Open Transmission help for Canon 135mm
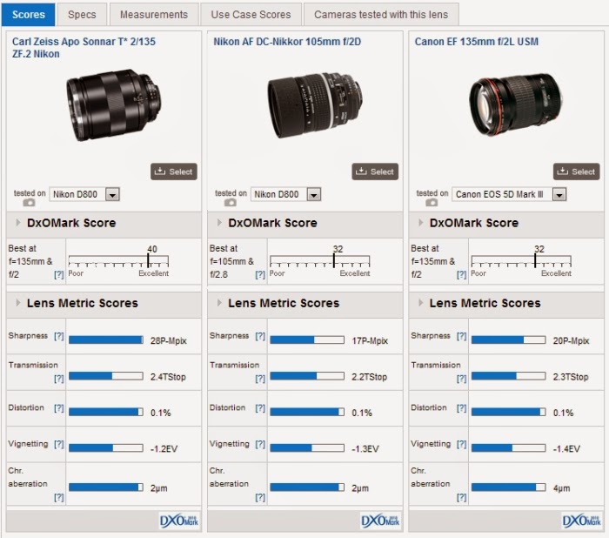Screen dimensions: 609x538 pos(461,379)
